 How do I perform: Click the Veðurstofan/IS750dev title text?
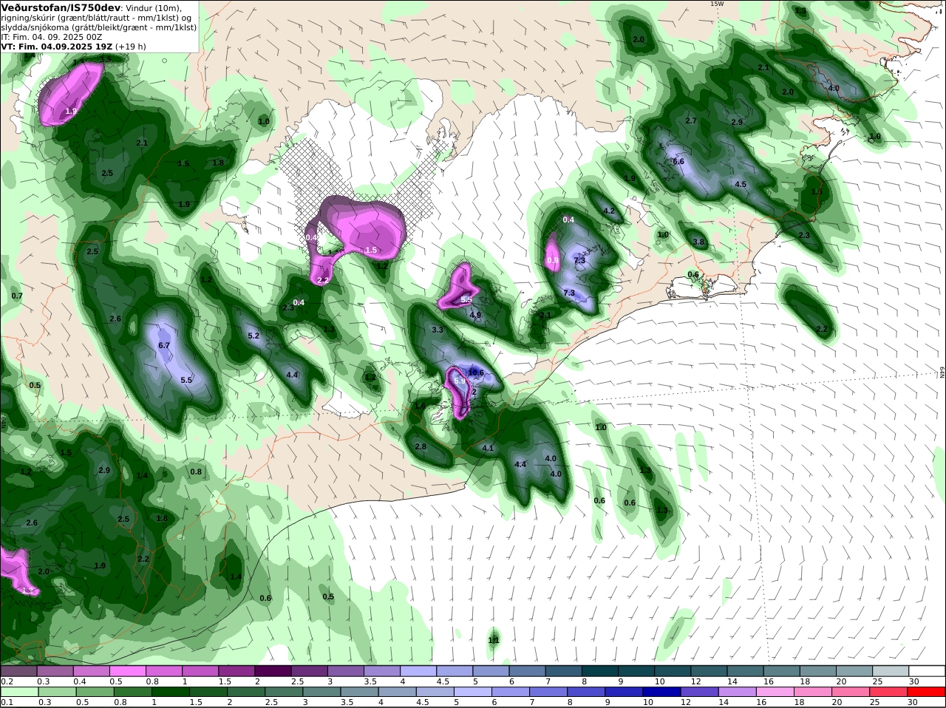[61, 7]
